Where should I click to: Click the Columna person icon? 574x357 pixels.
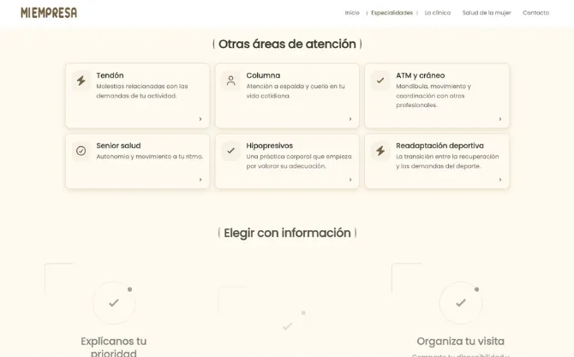coord(230,80)
